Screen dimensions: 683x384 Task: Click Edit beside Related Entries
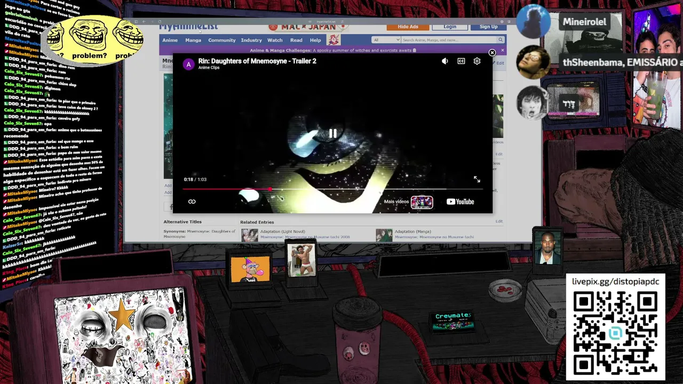(499, 221)
